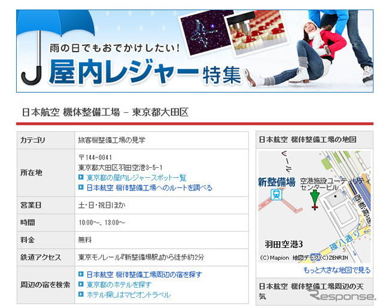
Task: Select the page title 日本航空 機体整備工場 – 東京都大田区
Action: click(105, 112)
